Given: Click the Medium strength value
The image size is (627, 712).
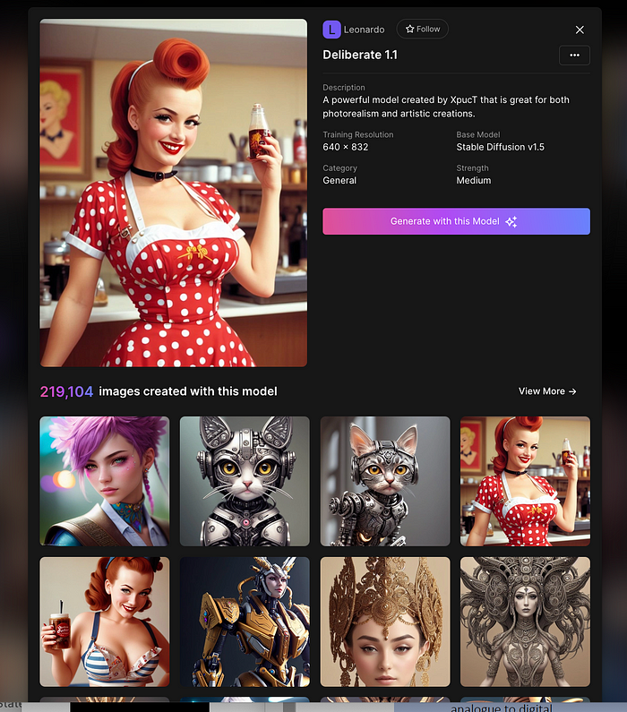Looking at the screenshot, I should coord(474,180).
